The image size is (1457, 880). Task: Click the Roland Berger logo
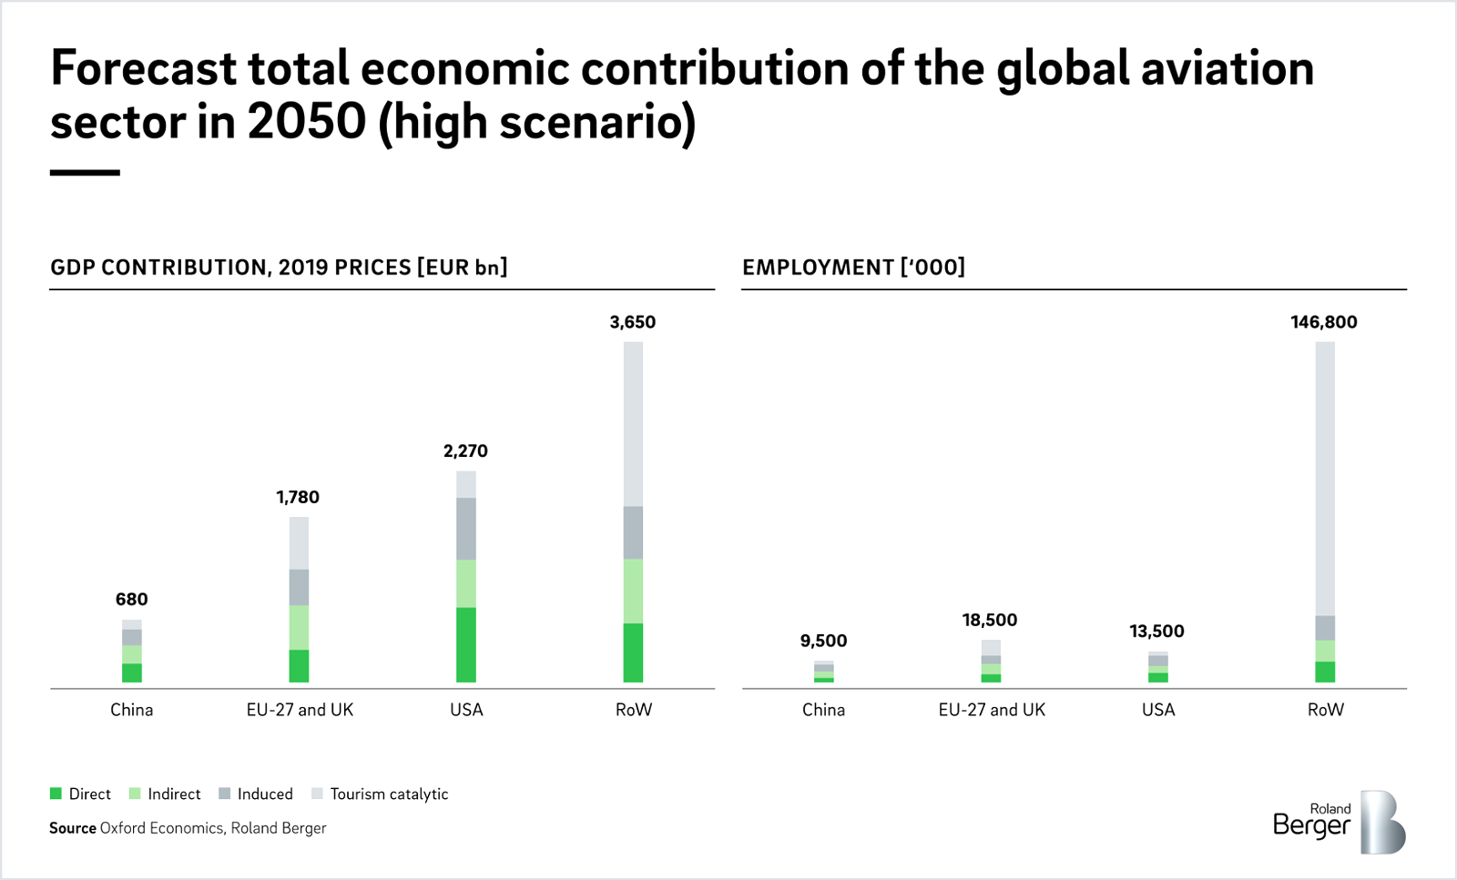click(1339, 822)
